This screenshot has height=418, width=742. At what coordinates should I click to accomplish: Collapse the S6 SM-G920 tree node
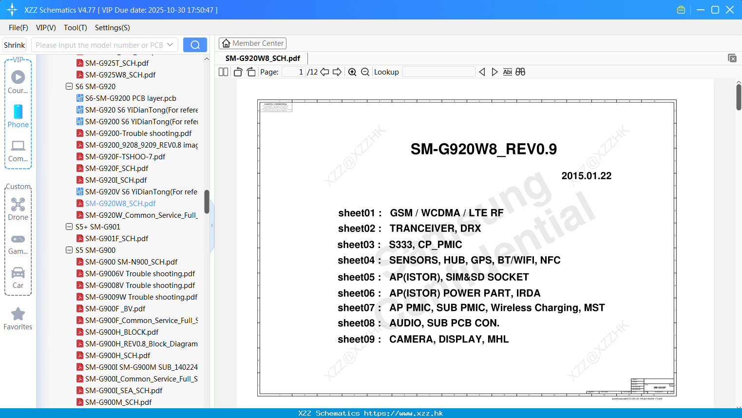pyautogui.click(x=69, y=86)
